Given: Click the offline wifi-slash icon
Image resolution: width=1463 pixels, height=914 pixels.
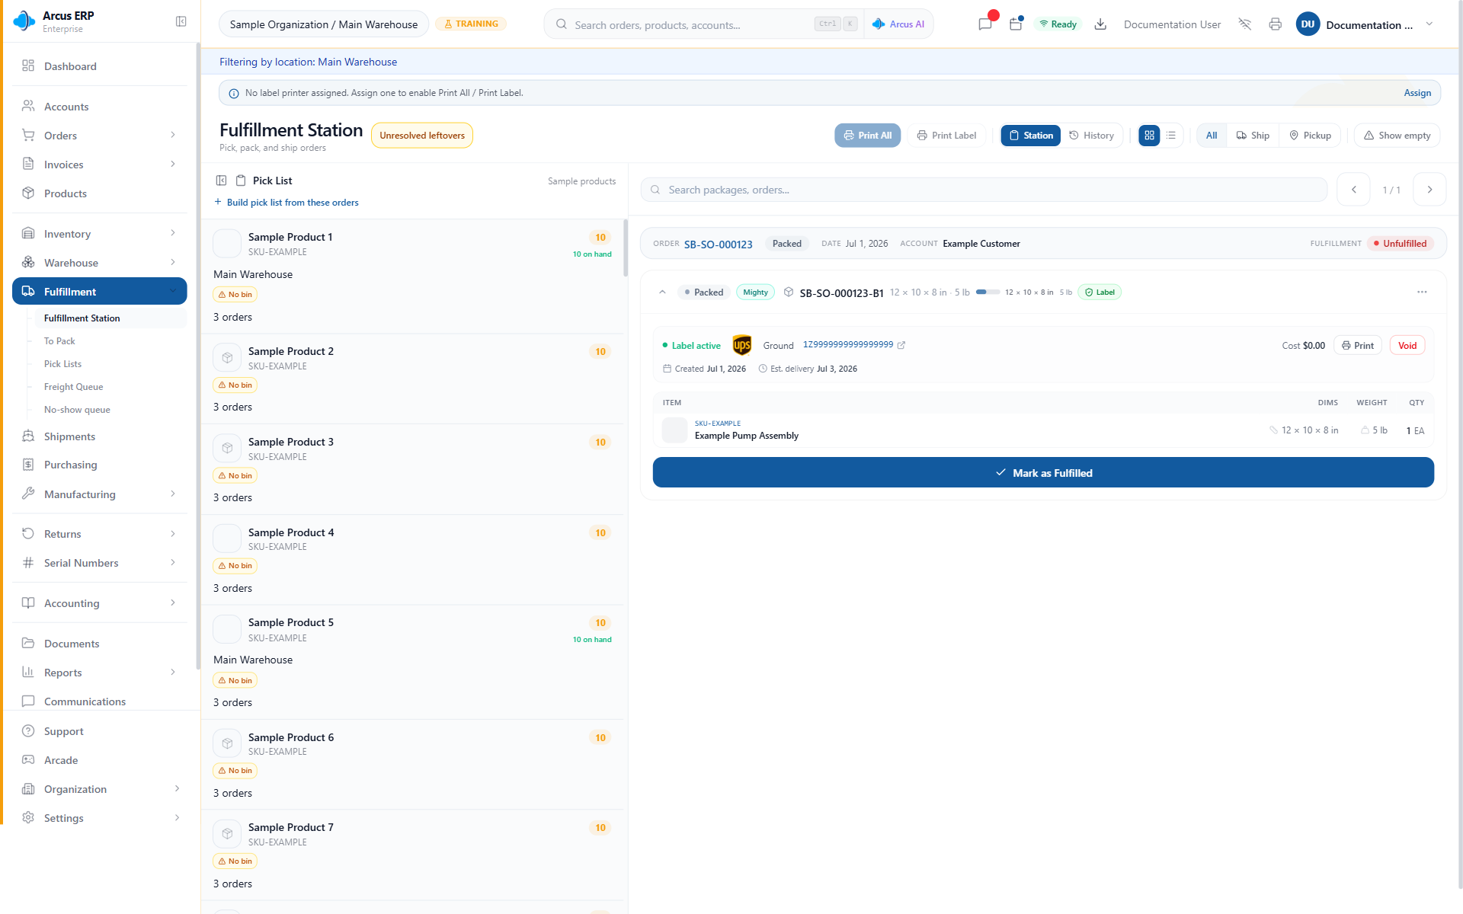Looking at the screenshot, I should (x=1245, y=24).
